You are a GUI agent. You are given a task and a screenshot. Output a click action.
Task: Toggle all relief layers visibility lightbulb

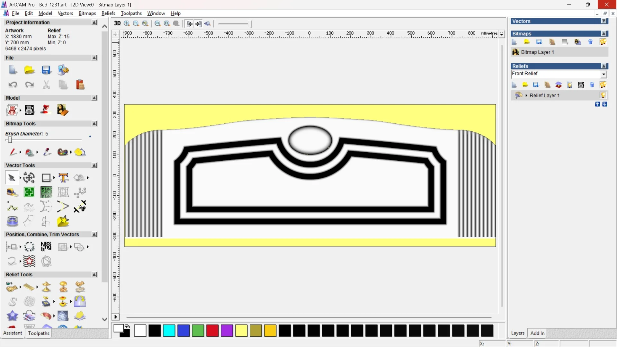pos(603,85)
